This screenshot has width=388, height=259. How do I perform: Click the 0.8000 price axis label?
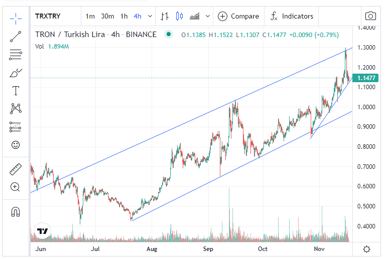pos(366,147)
